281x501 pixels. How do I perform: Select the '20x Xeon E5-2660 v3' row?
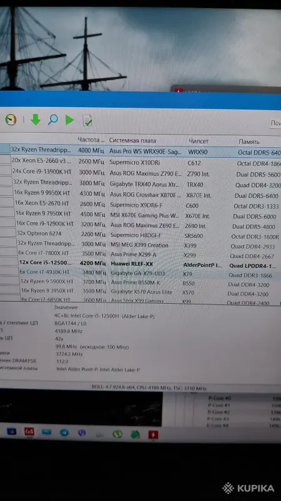140,162
